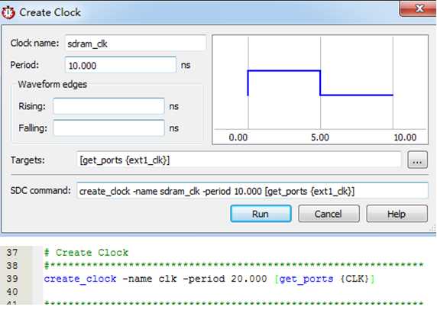
Task: Click 'get_ports' in editor line 39
Action: [306, 279]
